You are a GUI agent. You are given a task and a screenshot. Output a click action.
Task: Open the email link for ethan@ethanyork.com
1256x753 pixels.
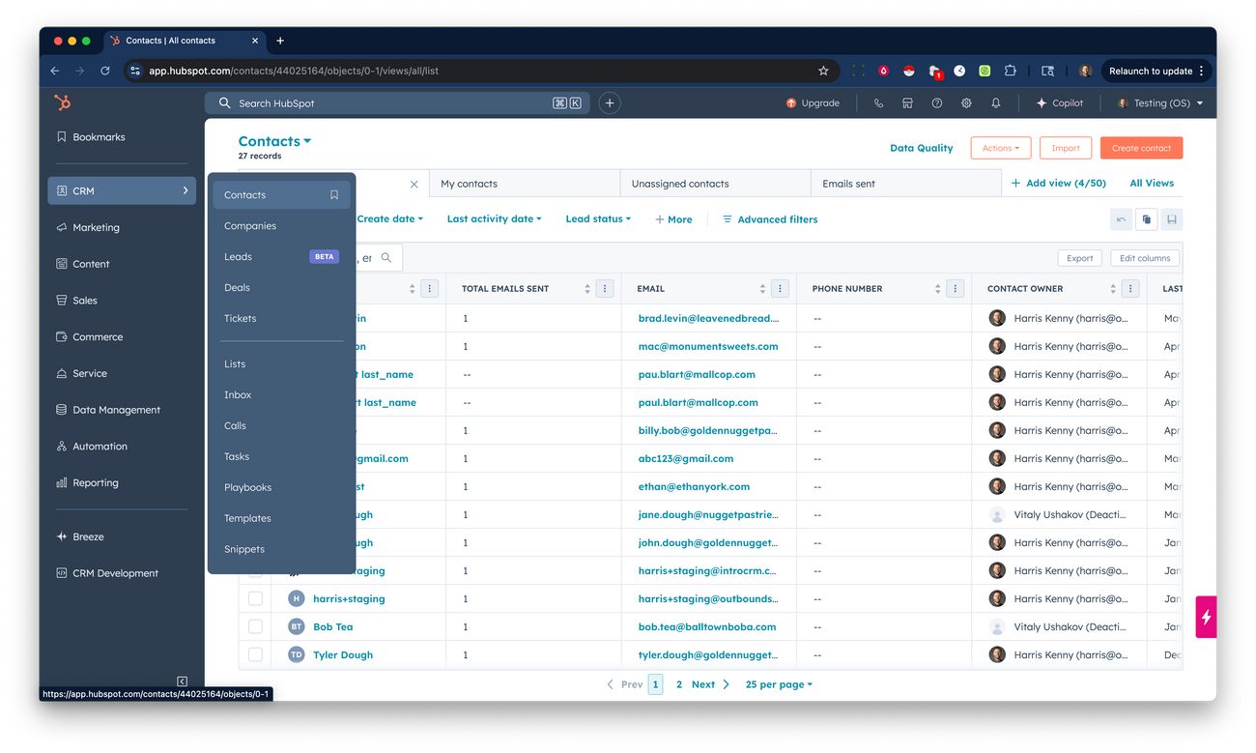696,486
